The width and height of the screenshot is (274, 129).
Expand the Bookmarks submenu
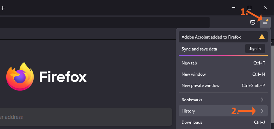click(223, 100)
